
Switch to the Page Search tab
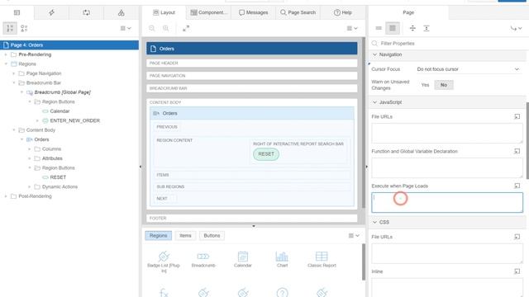[x=298, y=12]
